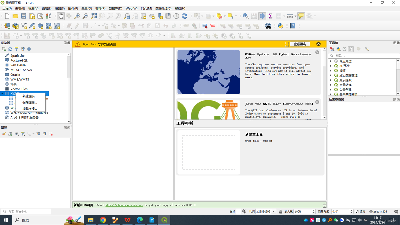Click the 查看错误 button

[x=300, y=44]
